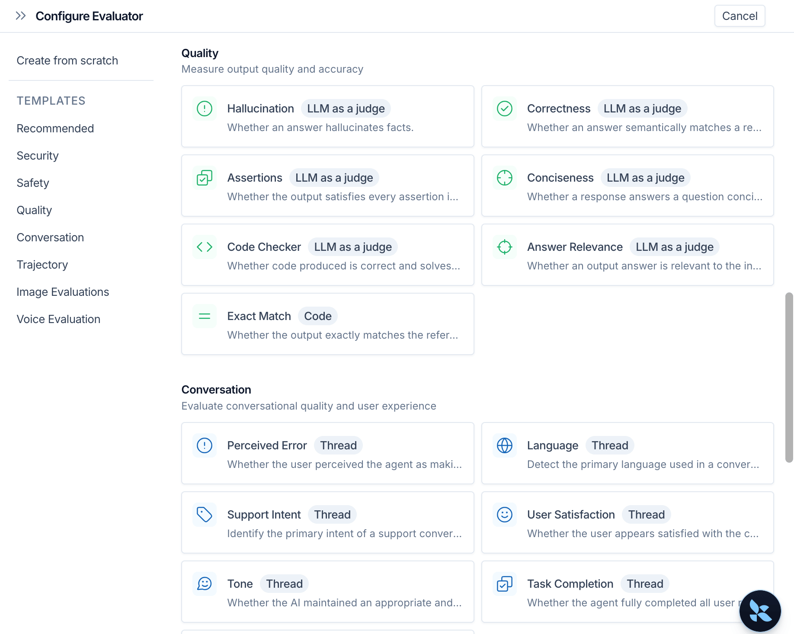Choose Create from scratch
The height and width of the screenshot is (634, 794).
click(x=67, y=61)
